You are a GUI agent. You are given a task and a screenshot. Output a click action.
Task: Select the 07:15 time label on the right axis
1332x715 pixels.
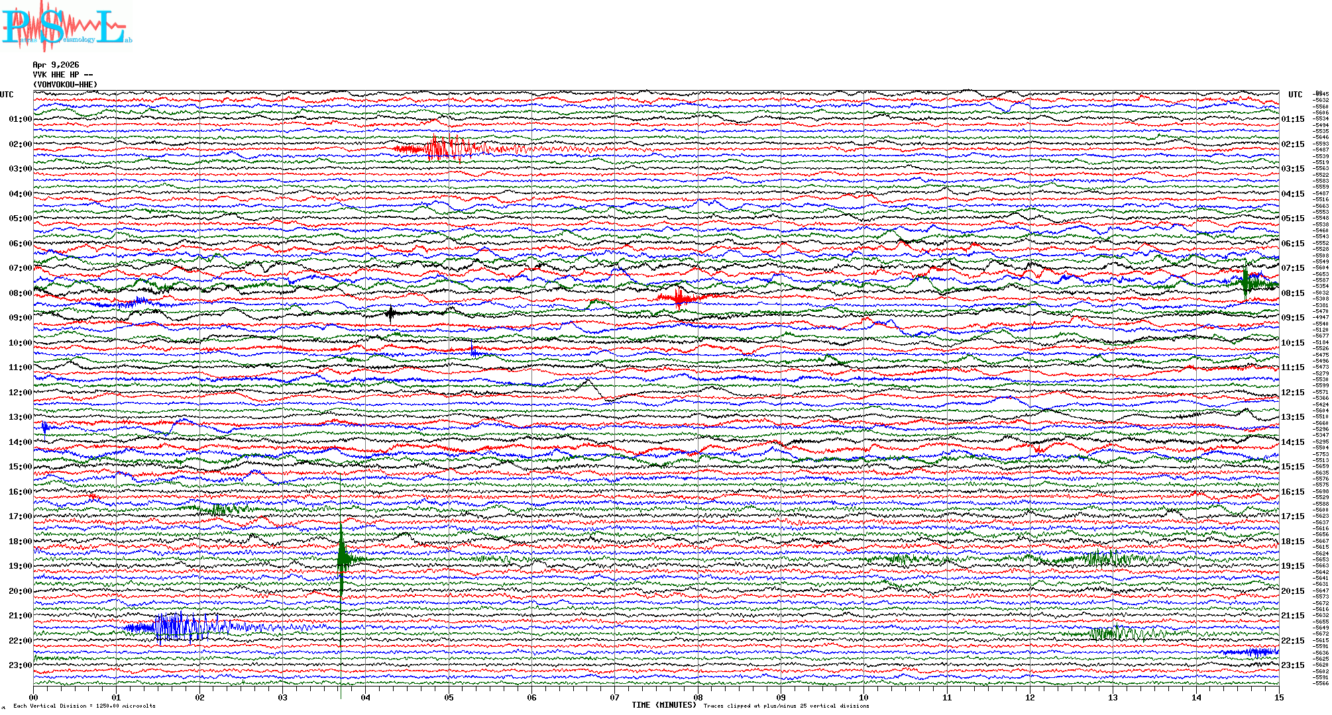[1292, 268]
